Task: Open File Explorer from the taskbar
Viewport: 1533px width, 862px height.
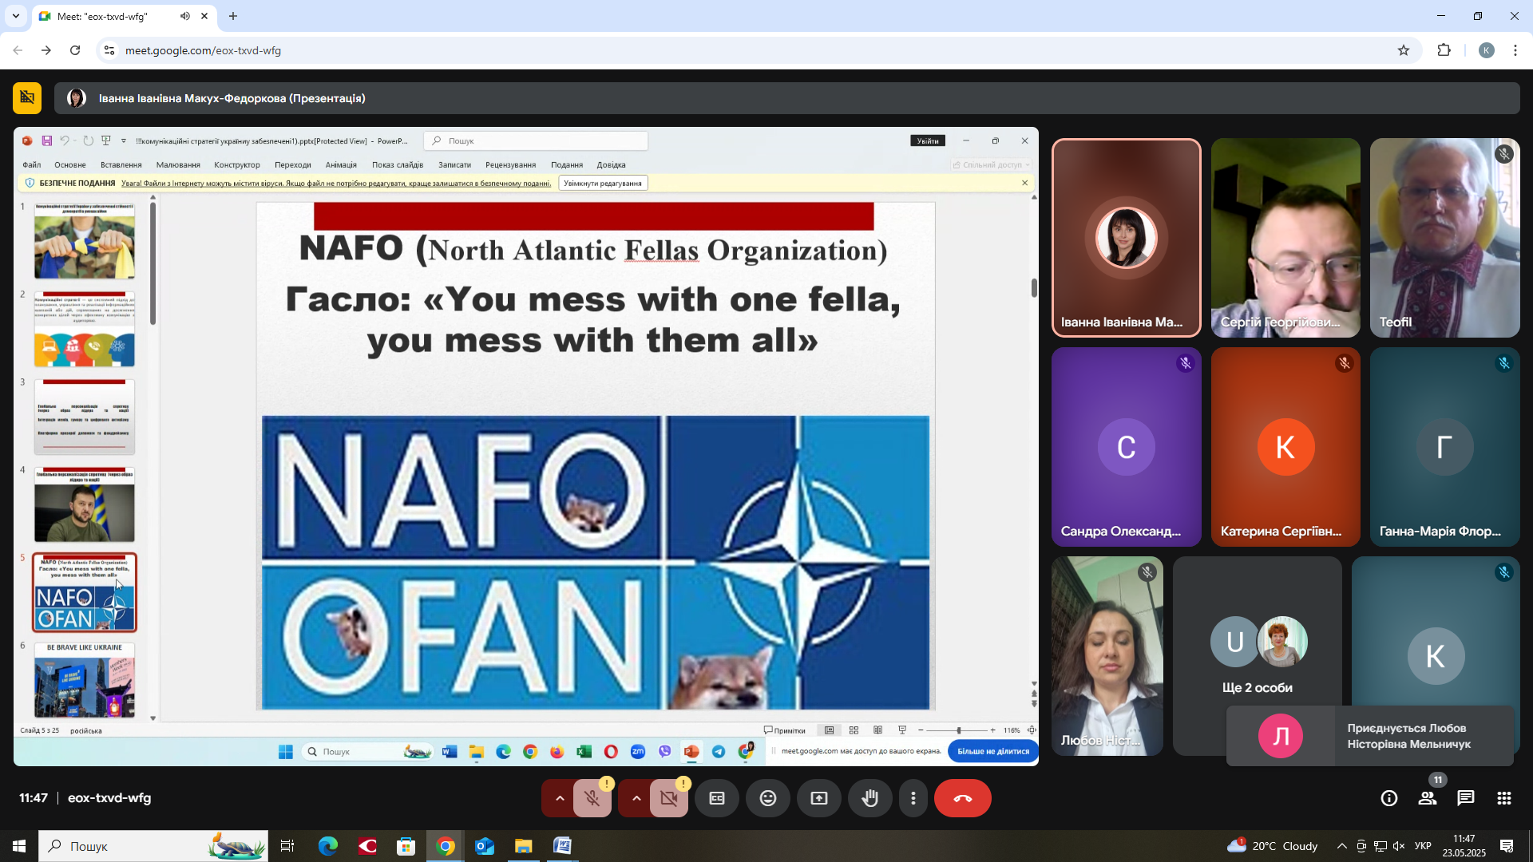Action: pos(524,846)
